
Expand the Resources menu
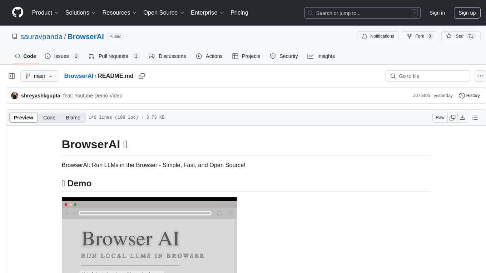coord(120,13)
